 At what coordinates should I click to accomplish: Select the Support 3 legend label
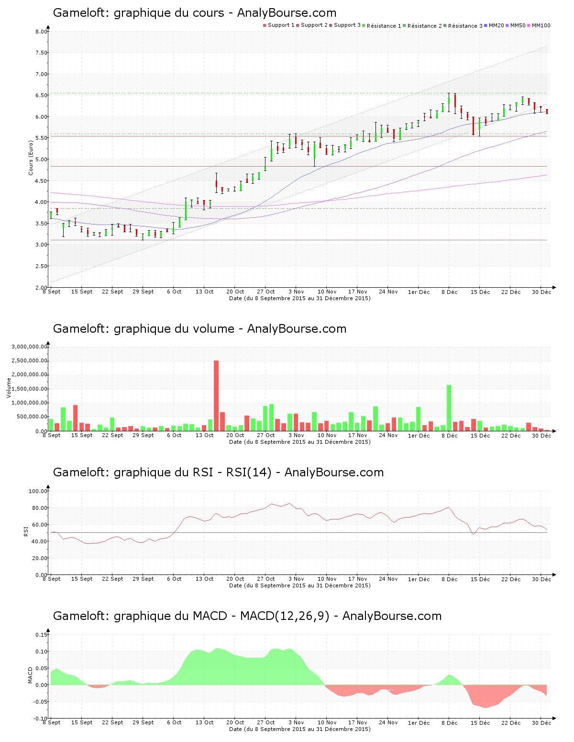[347, 25]
